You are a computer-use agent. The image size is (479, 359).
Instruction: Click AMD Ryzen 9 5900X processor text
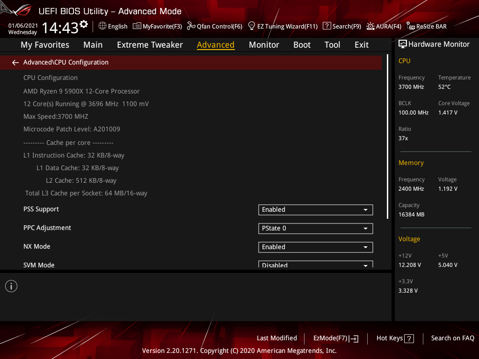click(x=81, y=91)
